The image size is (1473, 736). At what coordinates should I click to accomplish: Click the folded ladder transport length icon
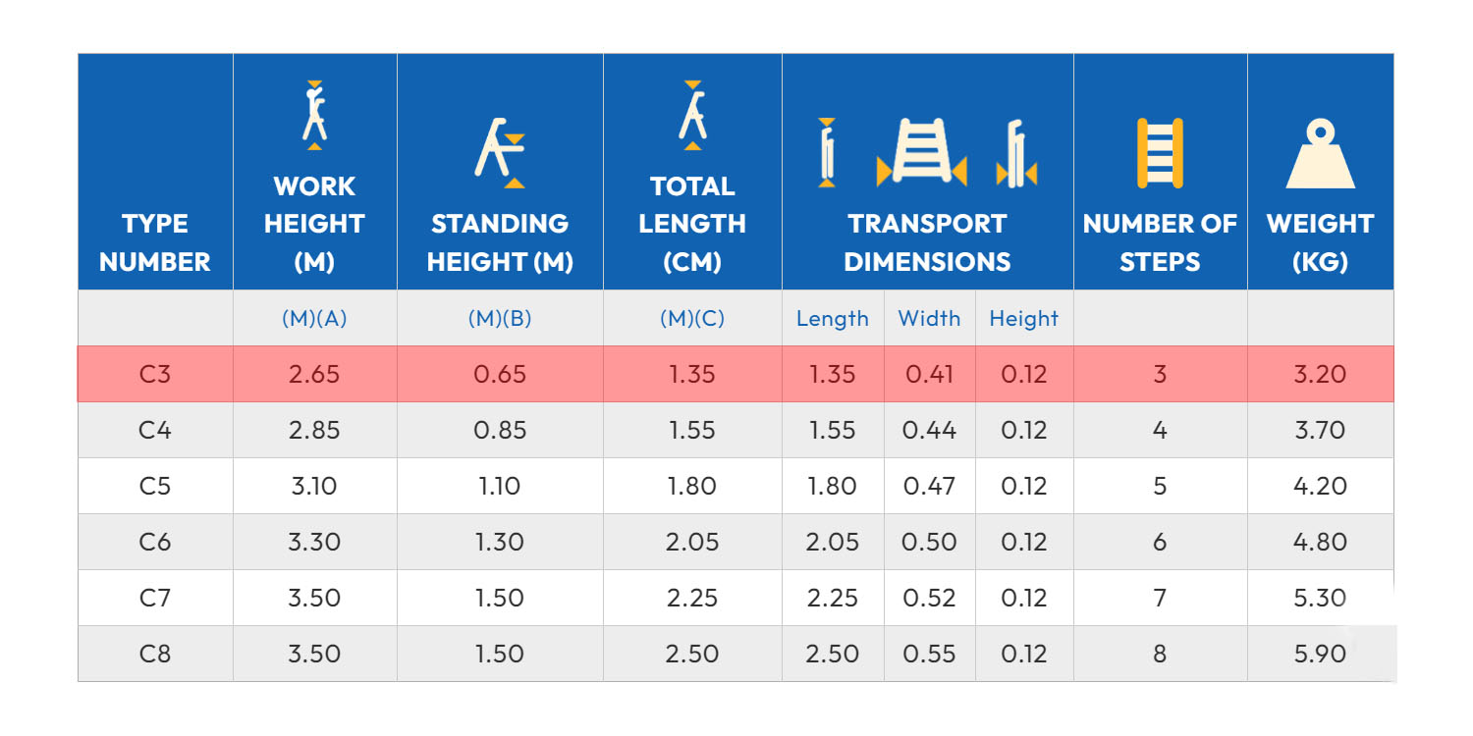827,152
